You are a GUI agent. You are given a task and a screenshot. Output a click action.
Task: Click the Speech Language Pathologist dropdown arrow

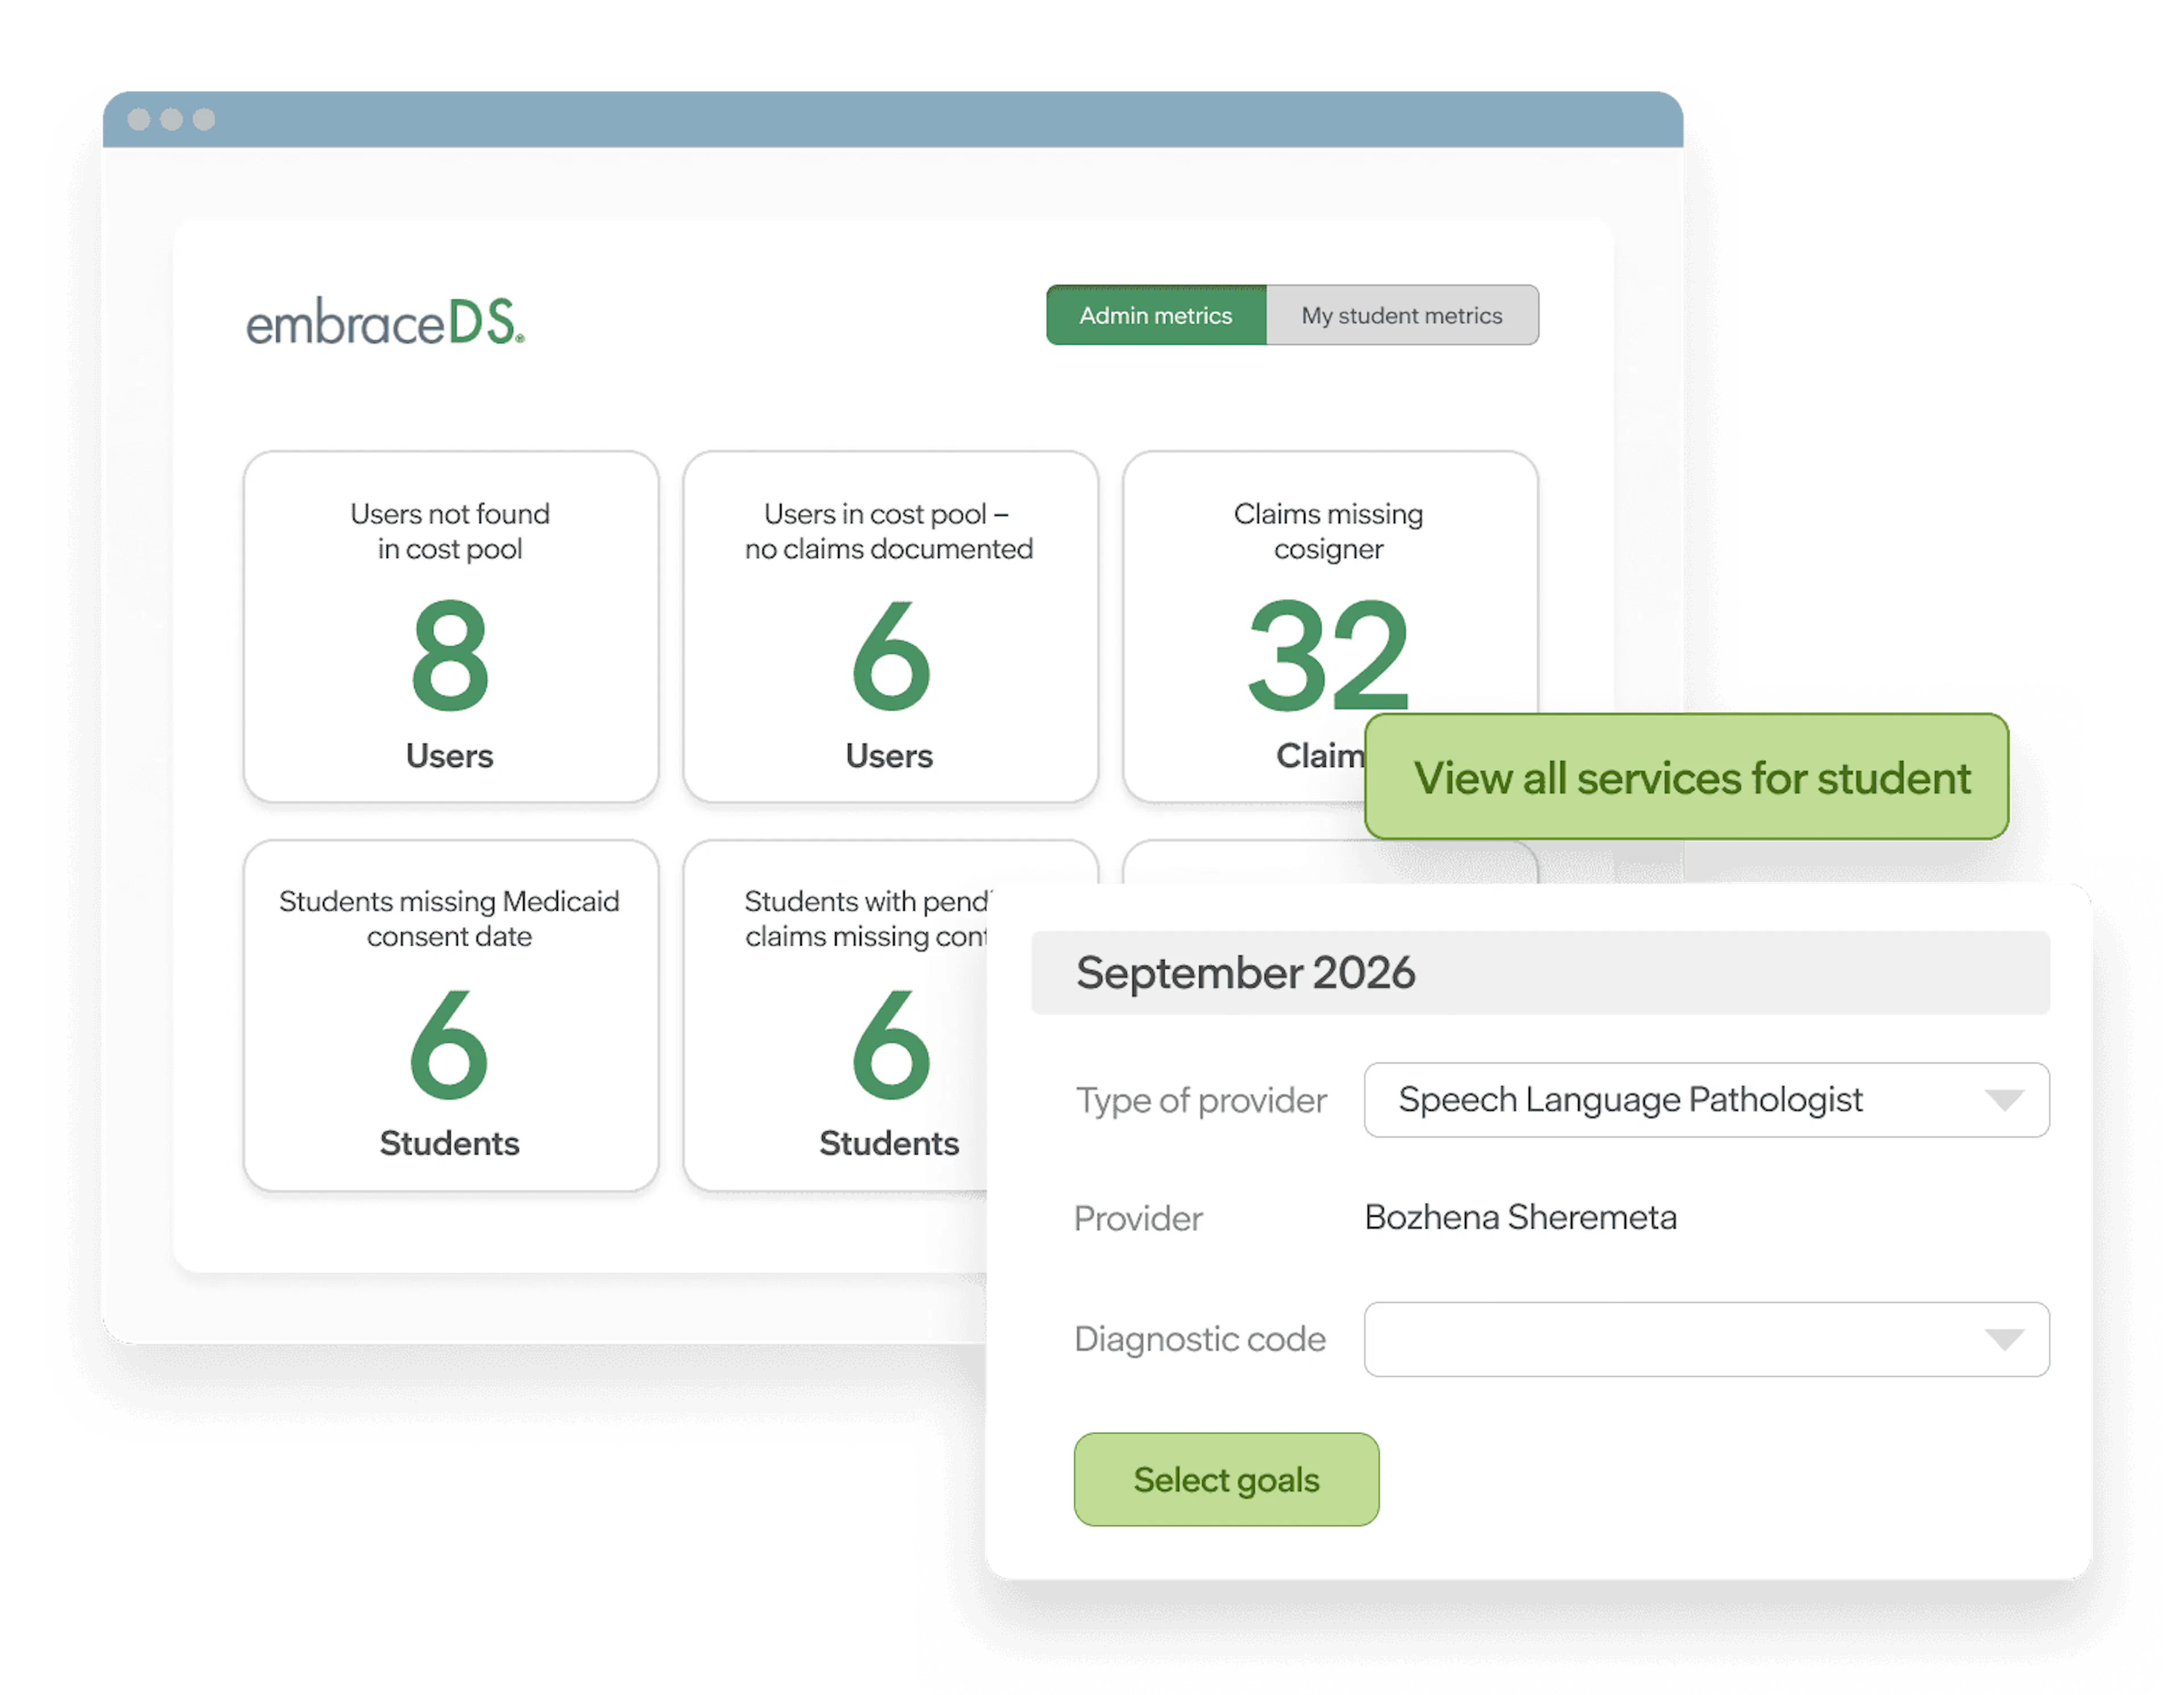pos(2005,1101)
